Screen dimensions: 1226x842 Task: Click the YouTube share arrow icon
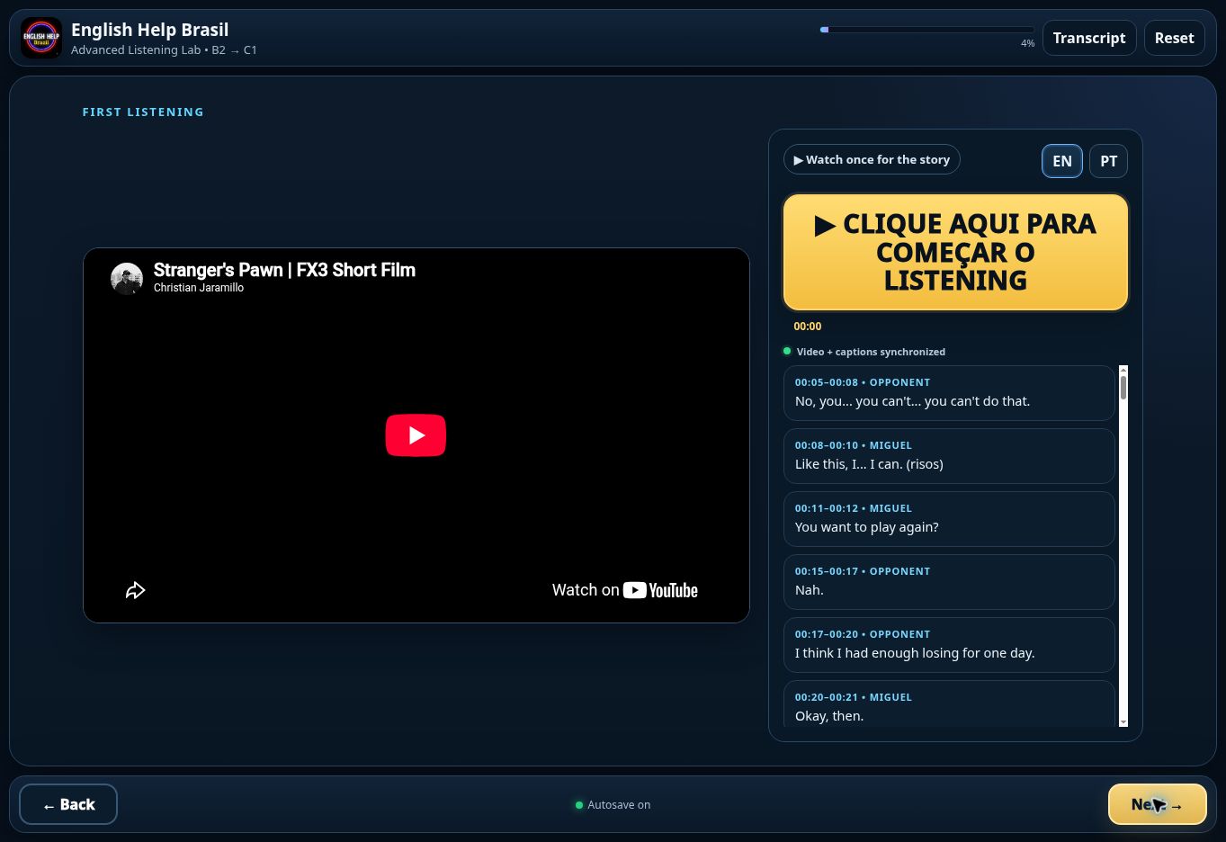click(135, 590)
